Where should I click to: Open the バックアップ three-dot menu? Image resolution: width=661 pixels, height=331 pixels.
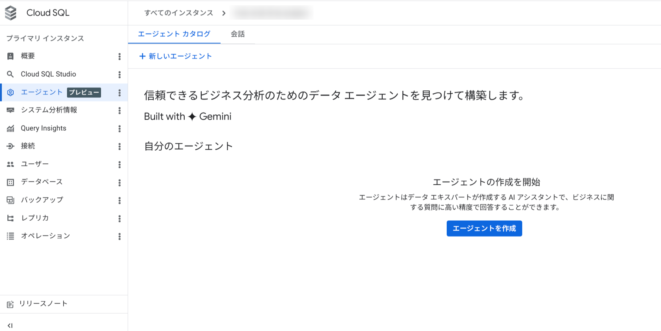point(120,200)
